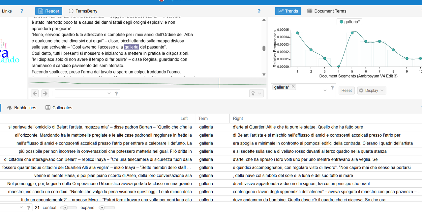
Task: Open the Document Terms tab
Action: click(x=327, y=11)
